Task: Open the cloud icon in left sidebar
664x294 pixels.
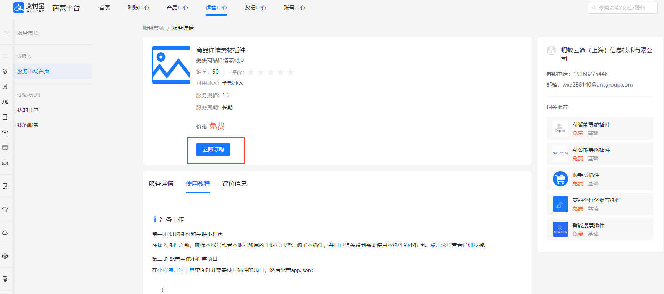Action: pyautogui.click(x=5, y=233)
